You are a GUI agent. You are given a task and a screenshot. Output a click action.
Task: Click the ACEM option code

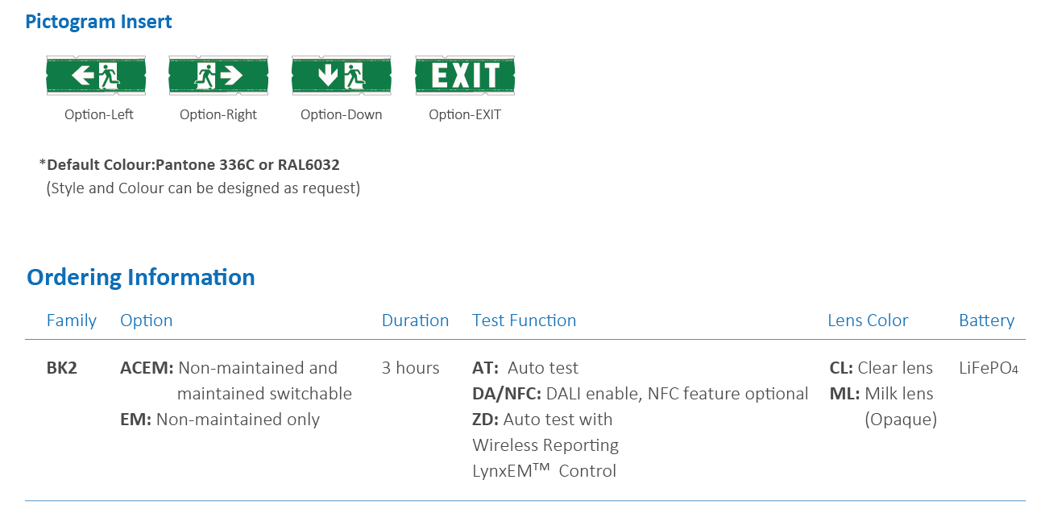147,368
